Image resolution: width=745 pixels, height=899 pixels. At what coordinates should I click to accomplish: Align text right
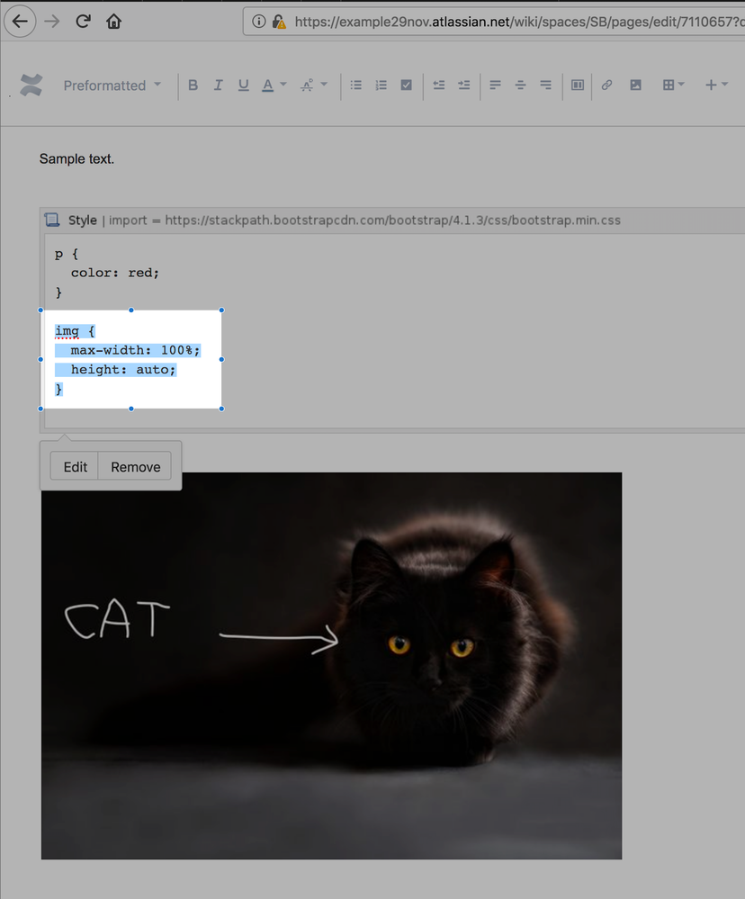pyautogui.click(x=545, y=85)
